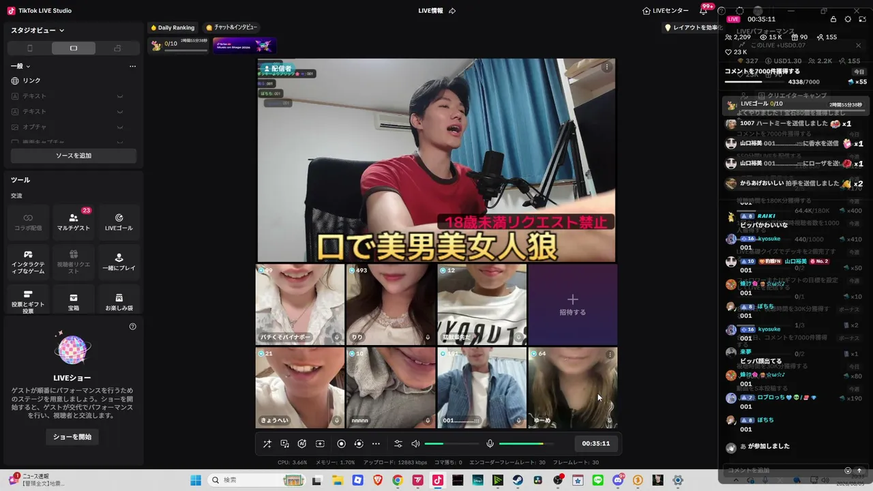The width and height of the screenshot is (873, 491).
Task: Select guest tile りり
Action: (390, 304)
